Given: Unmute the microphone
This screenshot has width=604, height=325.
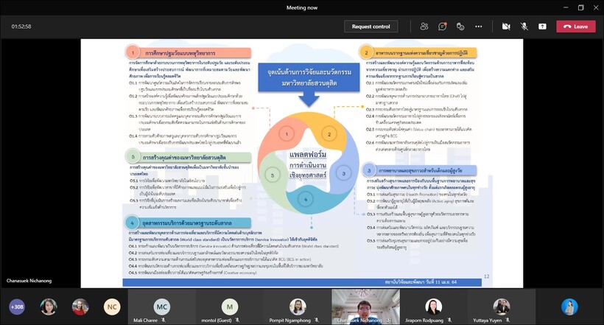Looking at the screenshot, I should tap(524, 27).
